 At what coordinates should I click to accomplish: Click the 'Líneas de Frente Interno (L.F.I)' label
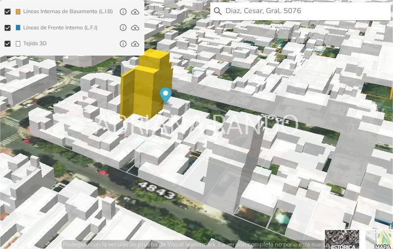pyautogui.click(x=60, y=28)
